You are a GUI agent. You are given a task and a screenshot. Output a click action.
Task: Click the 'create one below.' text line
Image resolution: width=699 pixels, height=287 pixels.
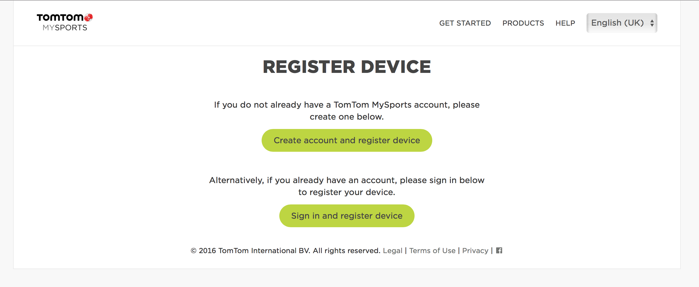click(x=347, y=117)
